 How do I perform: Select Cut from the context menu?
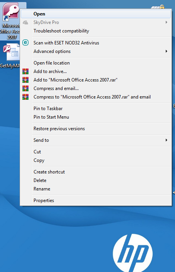pyautogui.click(x=96, y=152)
